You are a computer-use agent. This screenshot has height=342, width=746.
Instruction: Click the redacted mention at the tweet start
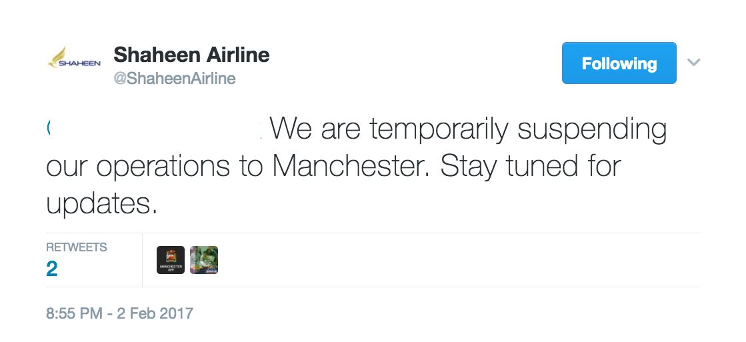pos(155,129)
